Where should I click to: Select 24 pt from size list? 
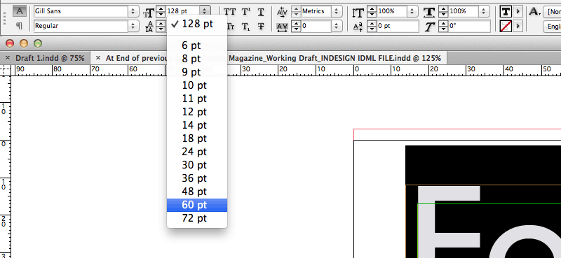(197, 152)
